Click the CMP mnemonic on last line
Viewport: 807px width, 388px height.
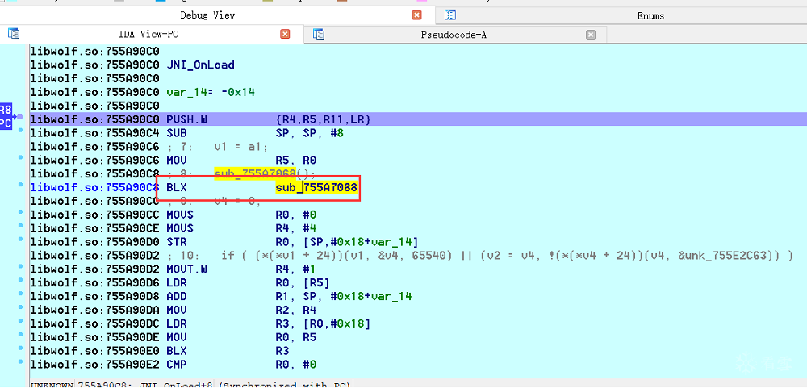tap(177, 365)
